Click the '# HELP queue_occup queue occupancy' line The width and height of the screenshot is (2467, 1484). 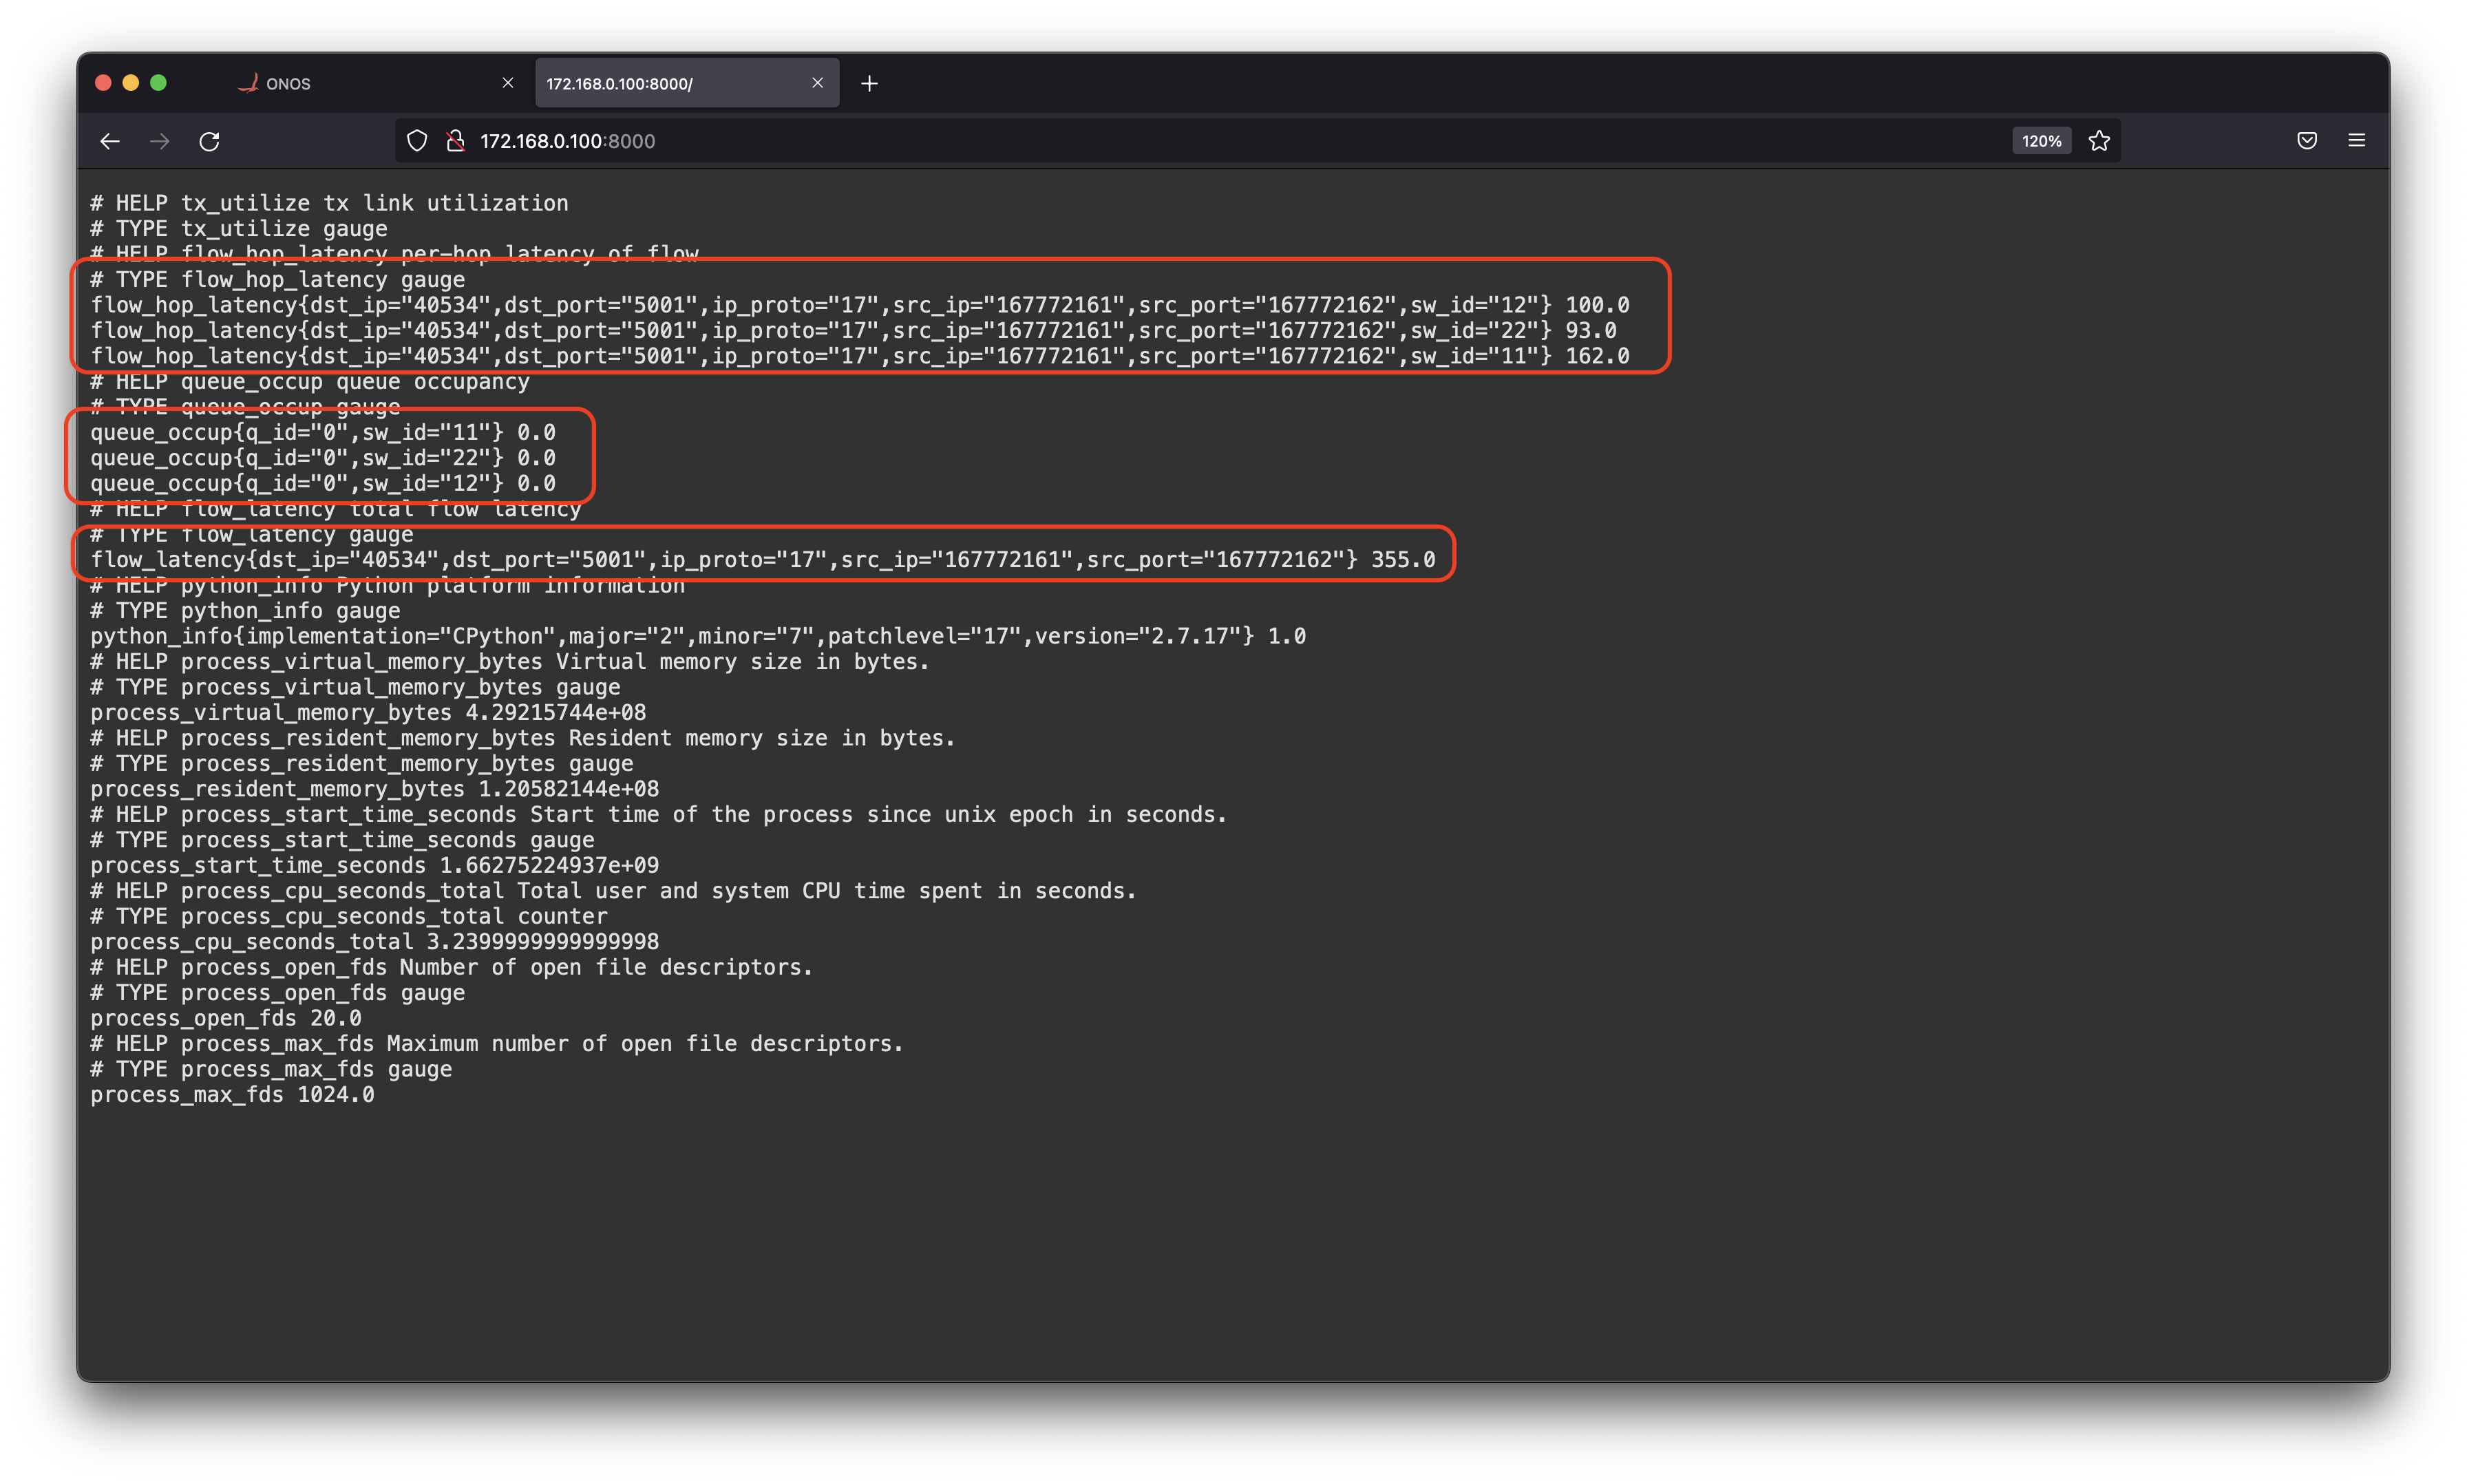(x=310, y=382)
